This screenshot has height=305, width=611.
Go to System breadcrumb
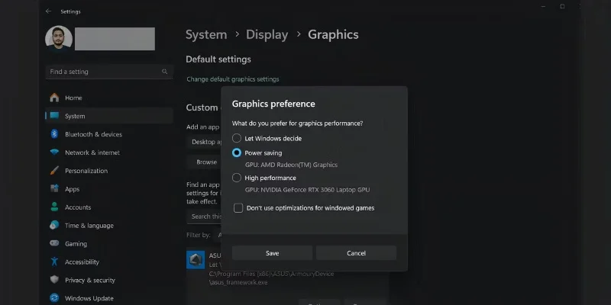click(x=206, y=34)
